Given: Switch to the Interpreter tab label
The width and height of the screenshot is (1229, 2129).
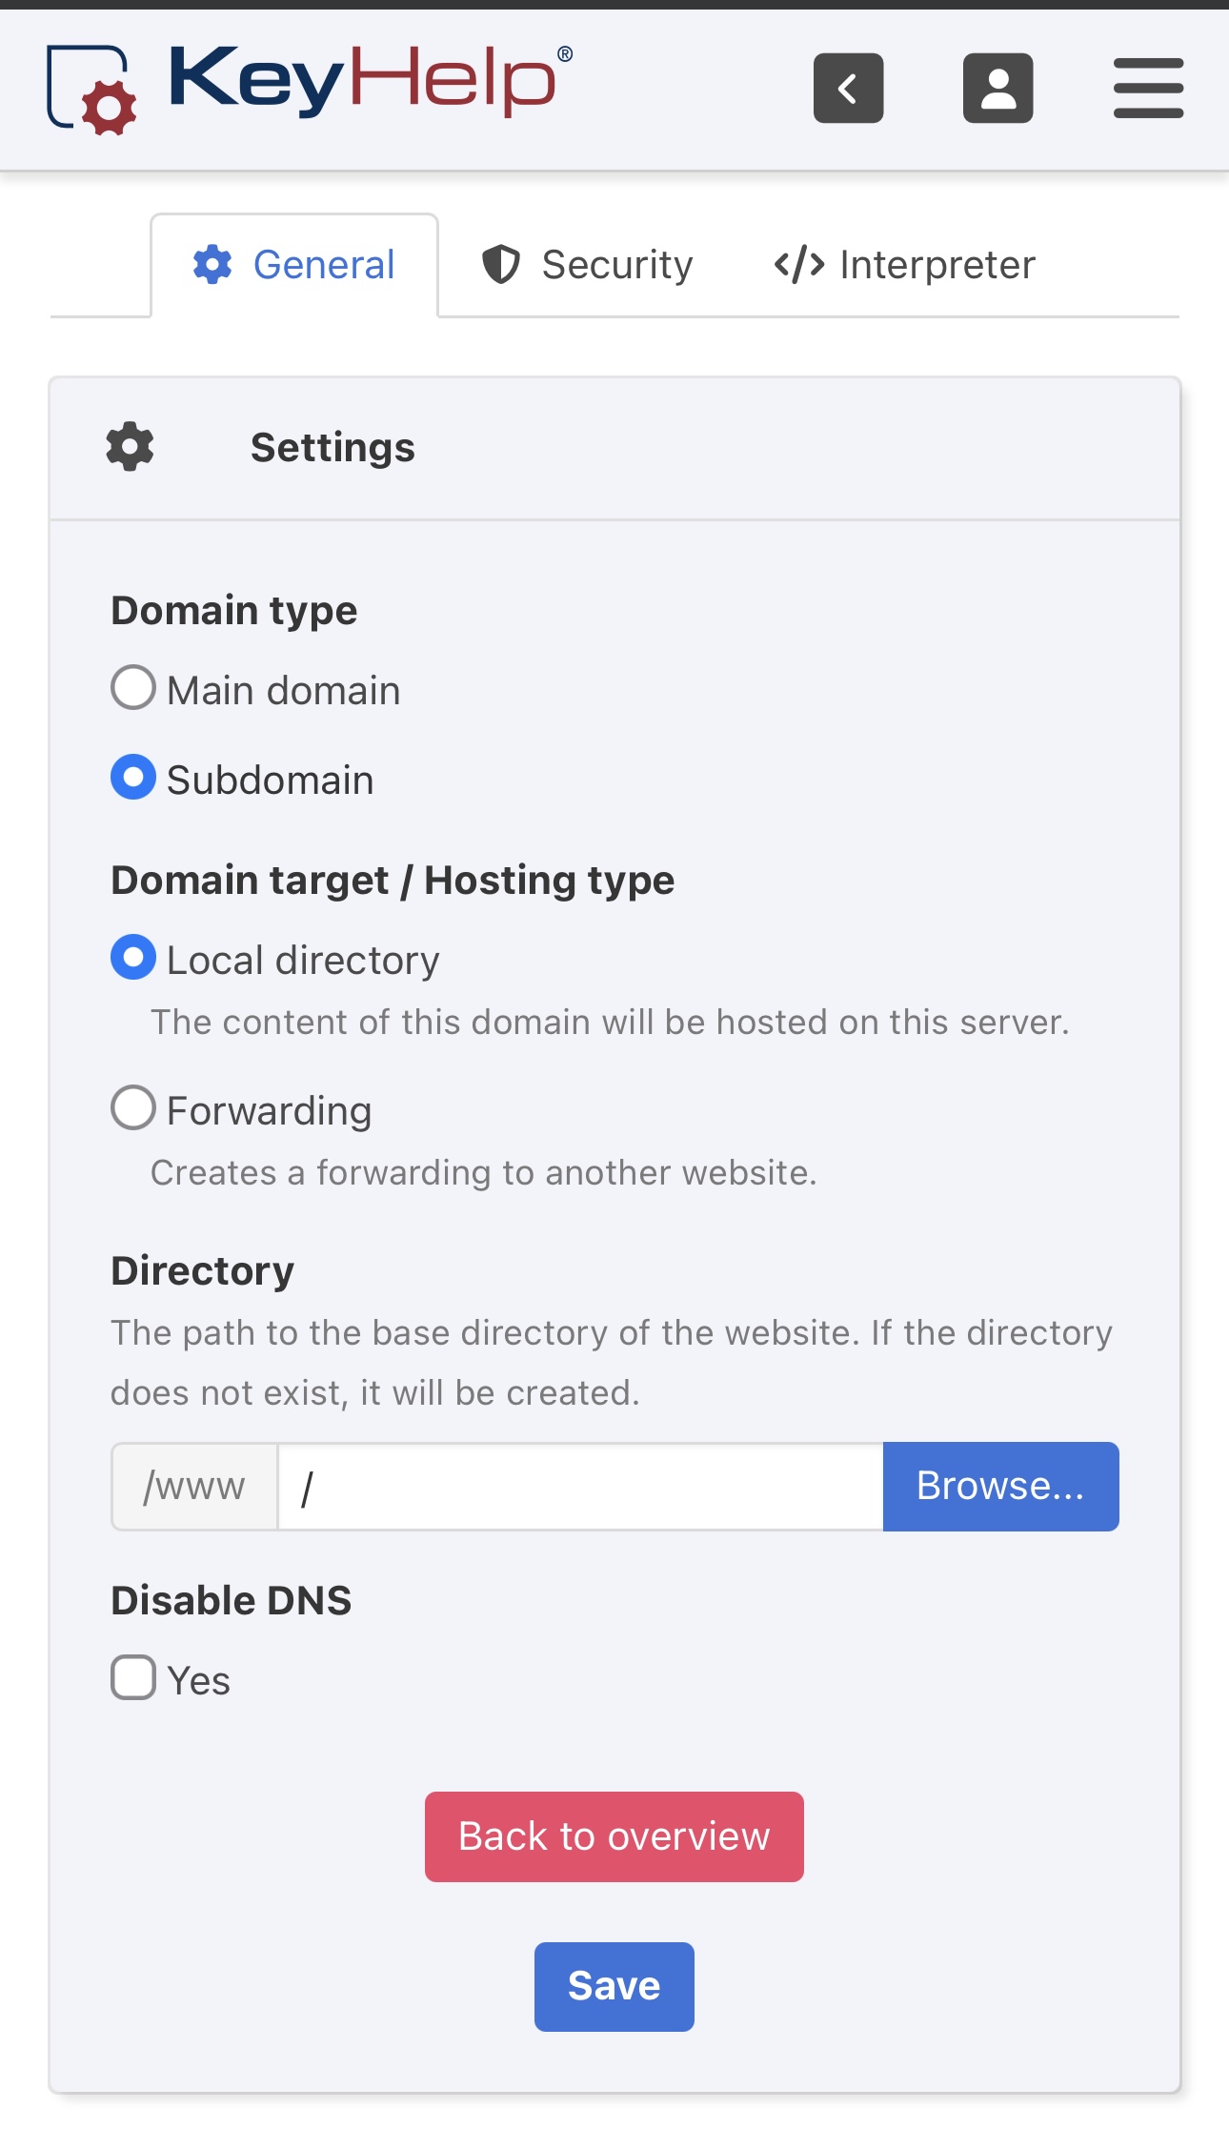Looking at the screenshot, I should [x=937, y=265].
